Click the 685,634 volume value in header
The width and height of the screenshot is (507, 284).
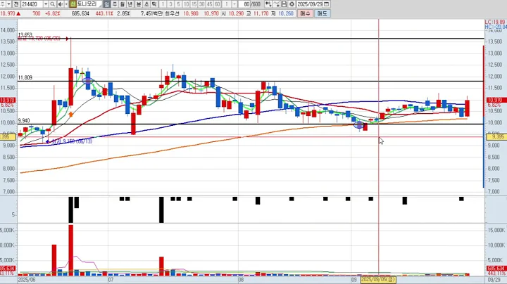pos(80,13)
